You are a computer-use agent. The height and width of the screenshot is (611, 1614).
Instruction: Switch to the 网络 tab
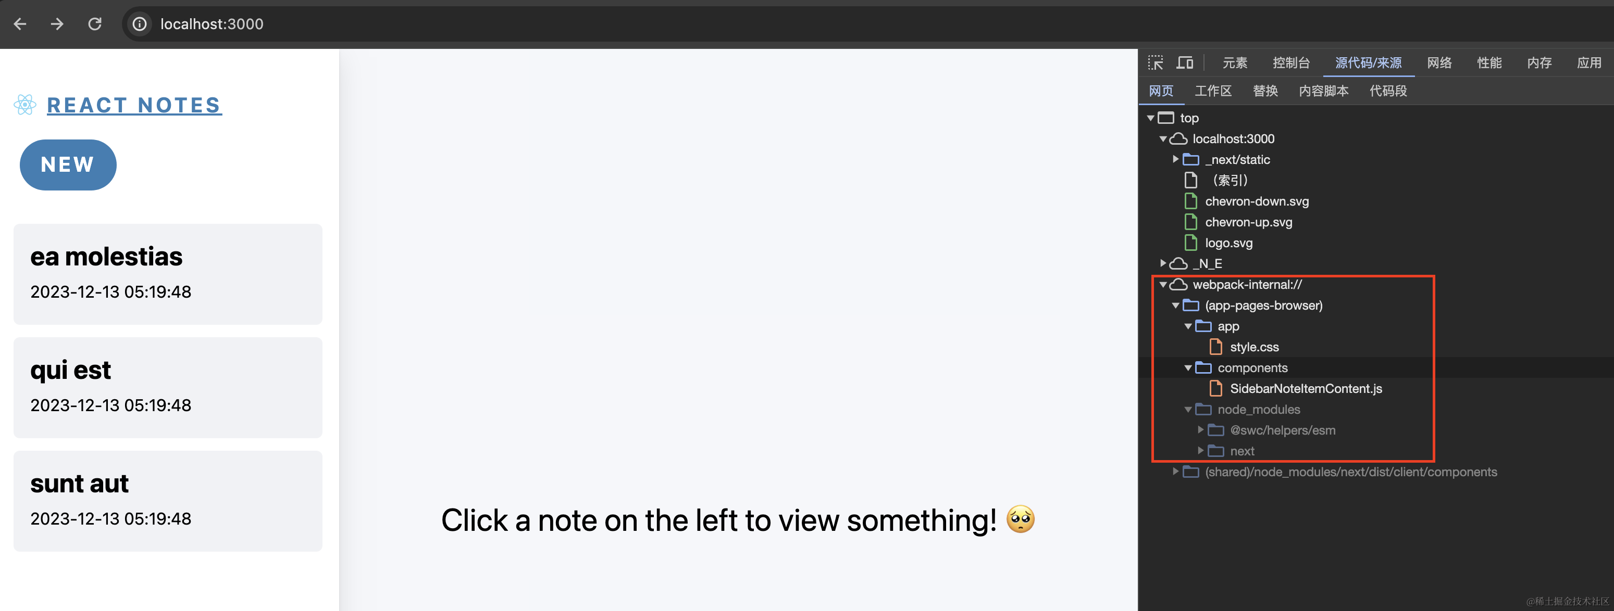[x=1438, y=62]
